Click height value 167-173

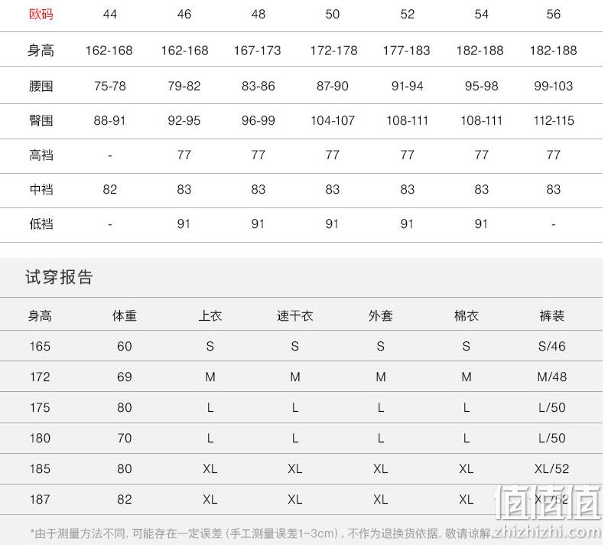tap(257, 51)
